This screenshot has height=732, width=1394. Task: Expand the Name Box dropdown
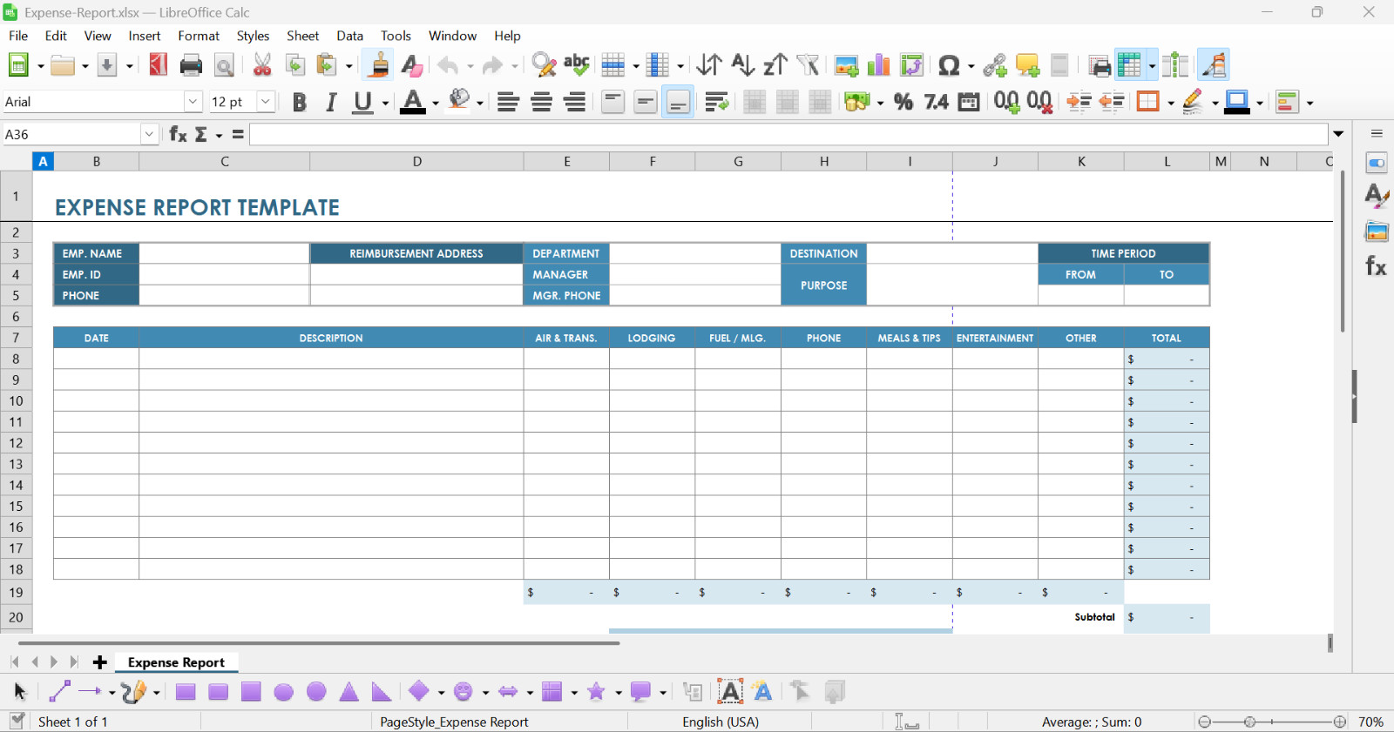(x=149, y=134)
